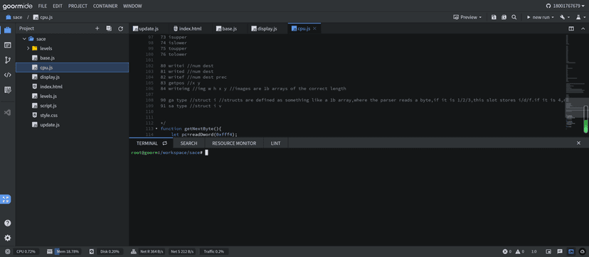589x257 pixels.
Task: Open settings gear in left sidebar
Action: [x=8, y=238]
